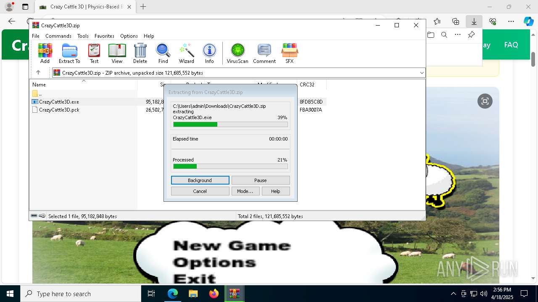The height and width of the screenshot is (302, 538).
Task: Click the WinRAR taskbar icon
Action: 234,294
